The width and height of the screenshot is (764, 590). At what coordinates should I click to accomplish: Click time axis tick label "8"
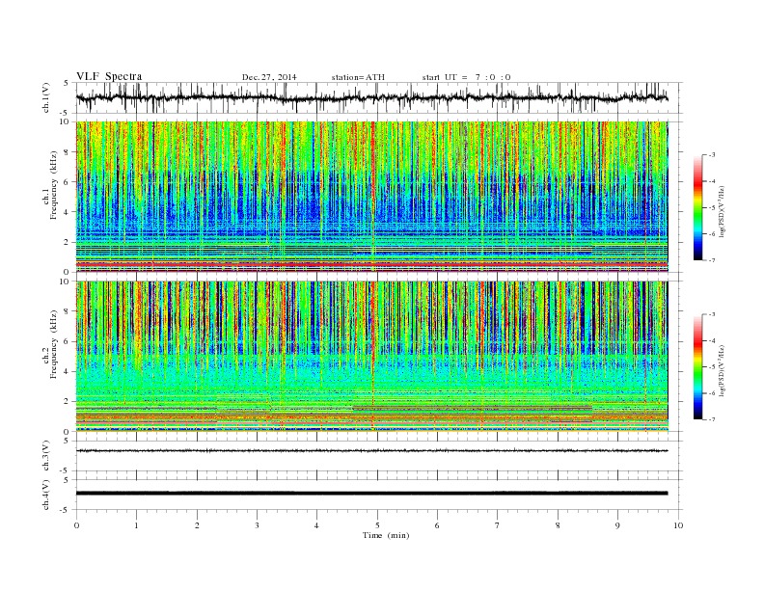click(558, 525)
